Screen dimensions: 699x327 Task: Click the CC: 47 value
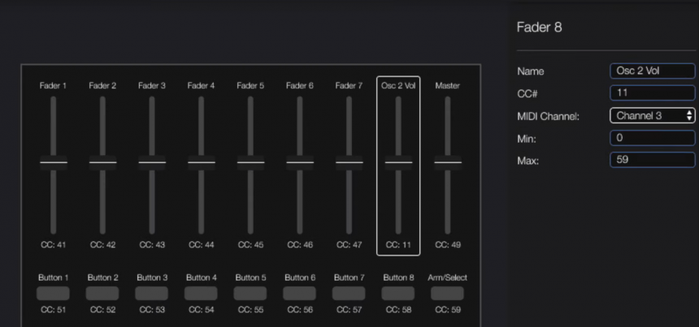pos(349,245)
